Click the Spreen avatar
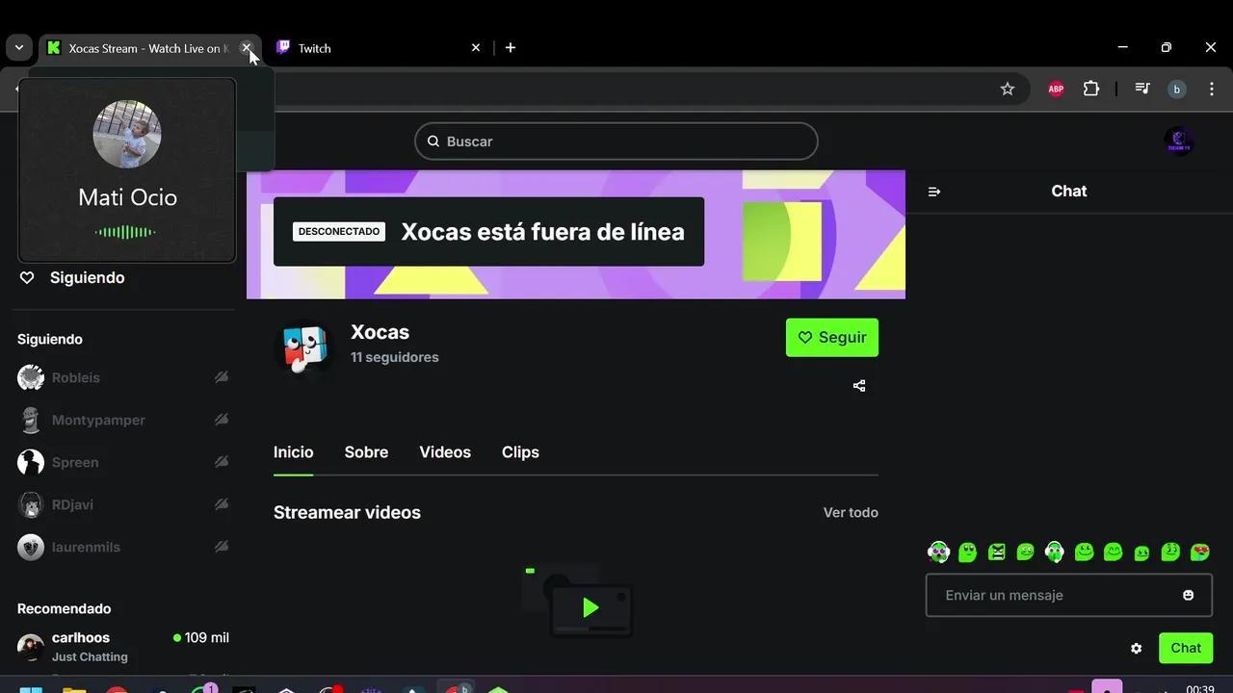This screenshot has height=693, width=1233. [31, 463]
